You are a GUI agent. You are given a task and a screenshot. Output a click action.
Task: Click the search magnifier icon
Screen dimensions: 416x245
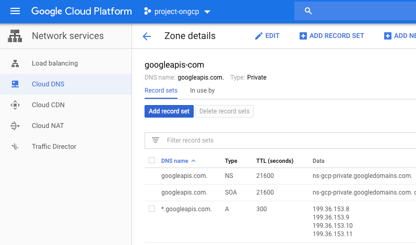tap(308, 11)
